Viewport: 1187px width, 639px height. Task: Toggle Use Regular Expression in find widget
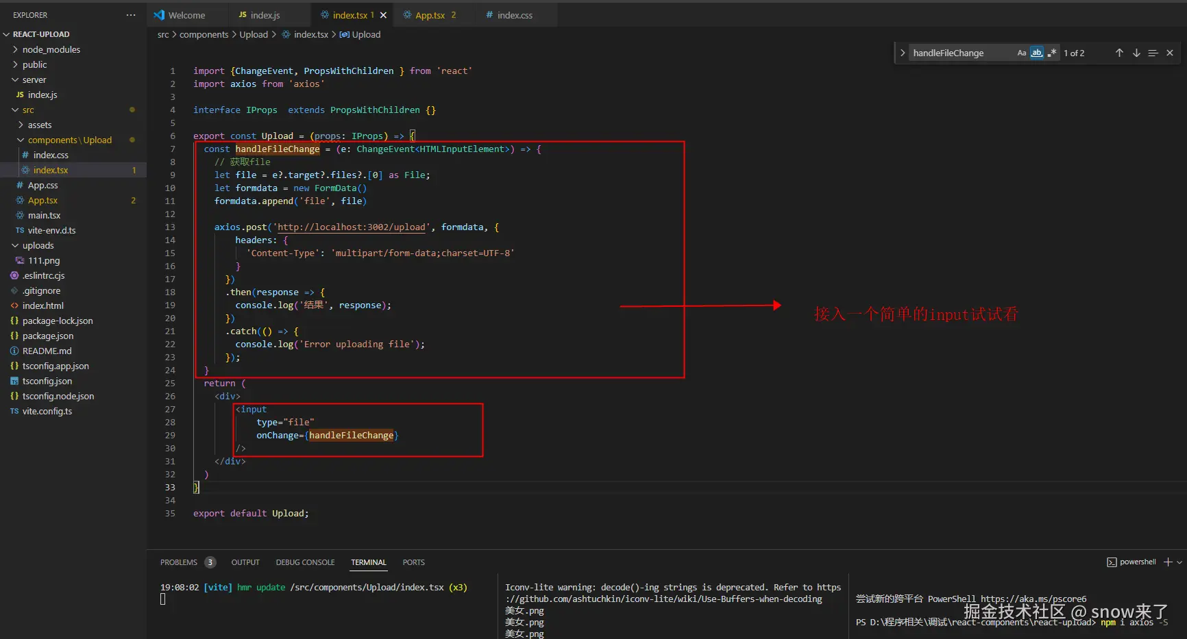(1052, 53)
